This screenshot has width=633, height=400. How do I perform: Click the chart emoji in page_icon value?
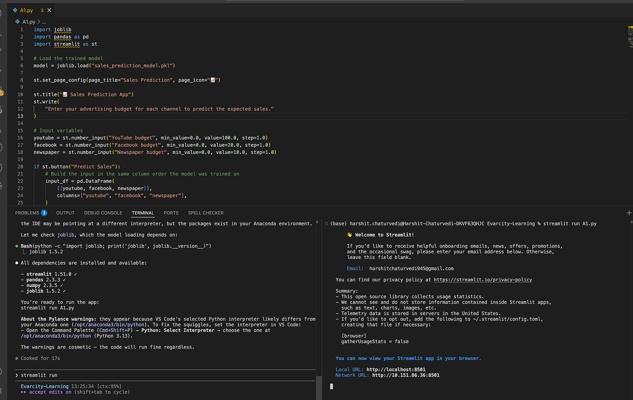tap(213, 80)
